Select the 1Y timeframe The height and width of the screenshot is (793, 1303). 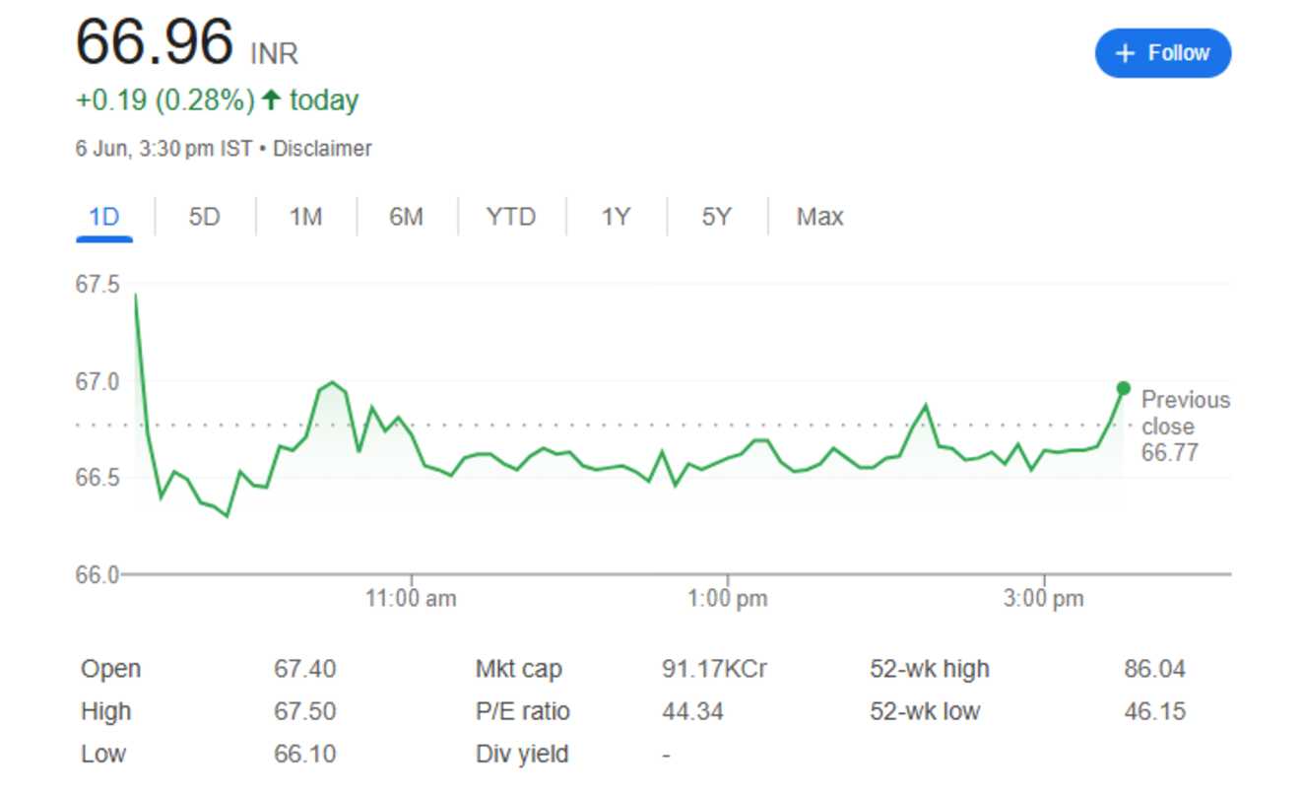[614, 216]
